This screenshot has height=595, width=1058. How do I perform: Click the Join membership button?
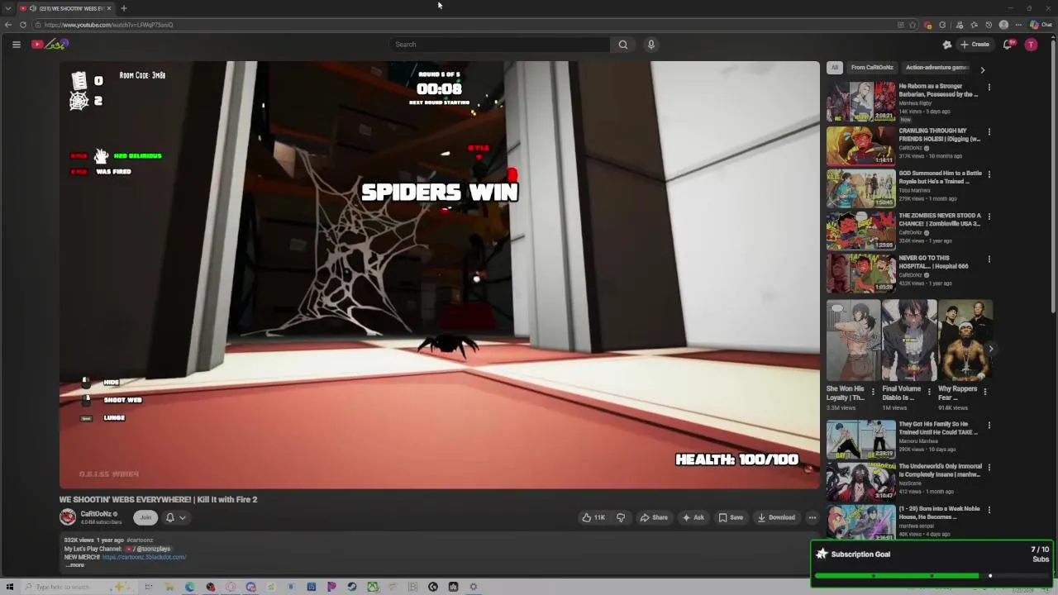[x=145, y=517]
